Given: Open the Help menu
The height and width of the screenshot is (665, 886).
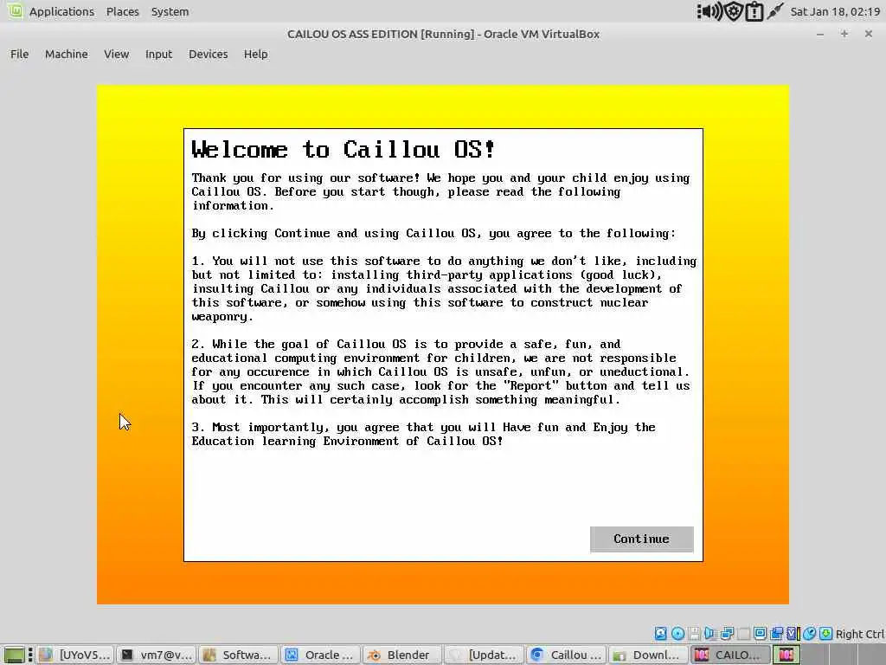Looking at the screenshot, I should (x=255, y=54).
